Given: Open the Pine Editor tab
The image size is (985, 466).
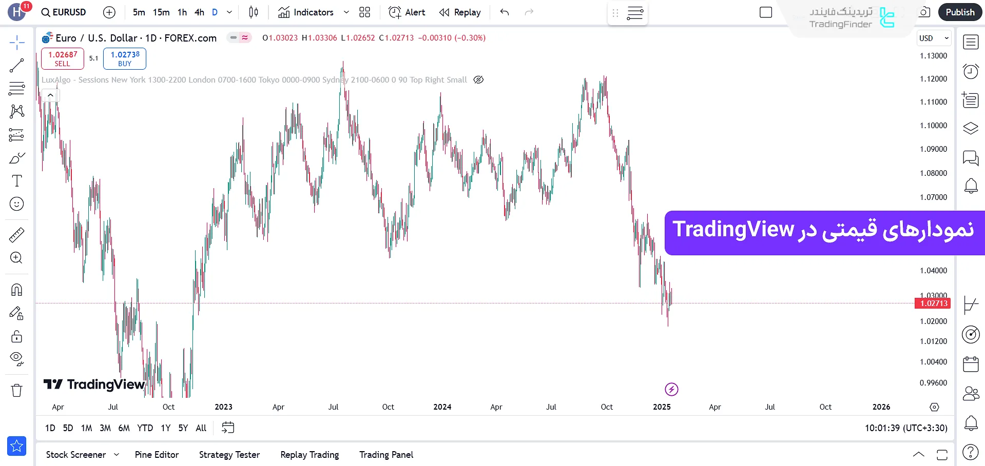Looking at the screenshot, I should pyautogui.click(x=157, y=455).
